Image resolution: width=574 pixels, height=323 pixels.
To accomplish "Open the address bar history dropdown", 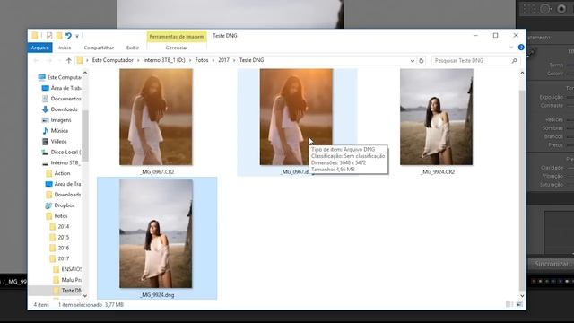I will [413, 61].
